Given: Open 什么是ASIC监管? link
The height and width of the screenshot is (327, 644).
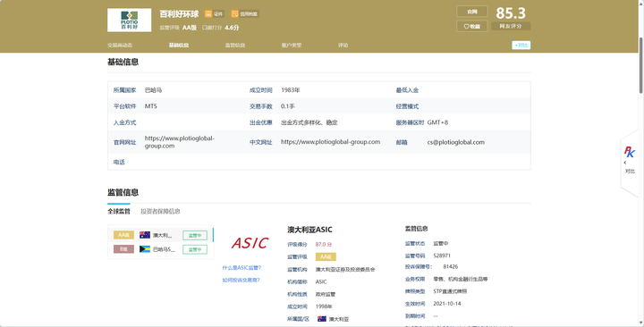Looking at the screenshot, I should [241, 267].
